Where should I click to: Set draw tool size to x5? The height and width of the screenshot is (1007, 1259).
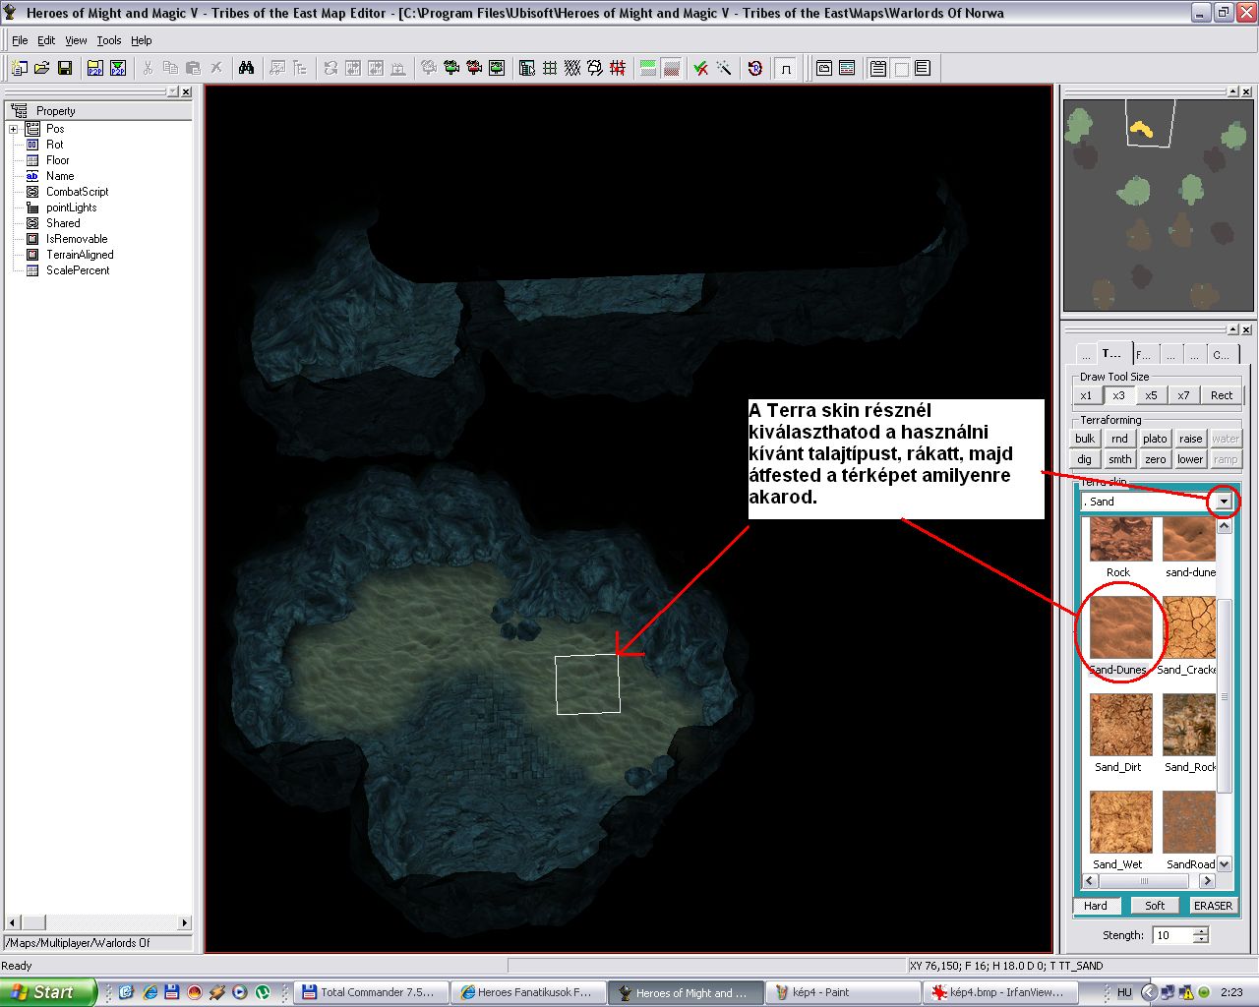(x=1151, y=395)
